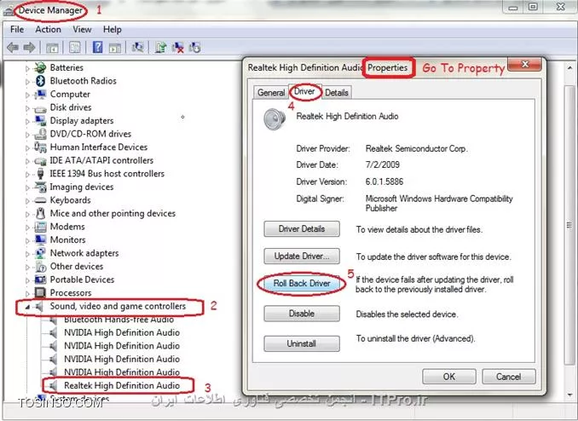Click the blue Help question mark toolbar icon

pyautogui.click(x=98, y=47)
